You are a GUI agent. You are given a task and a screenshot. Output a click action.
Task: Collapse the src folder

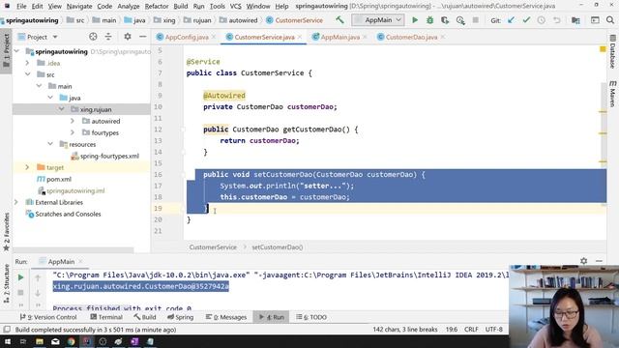pyautogui.click(x=28, y=74)
